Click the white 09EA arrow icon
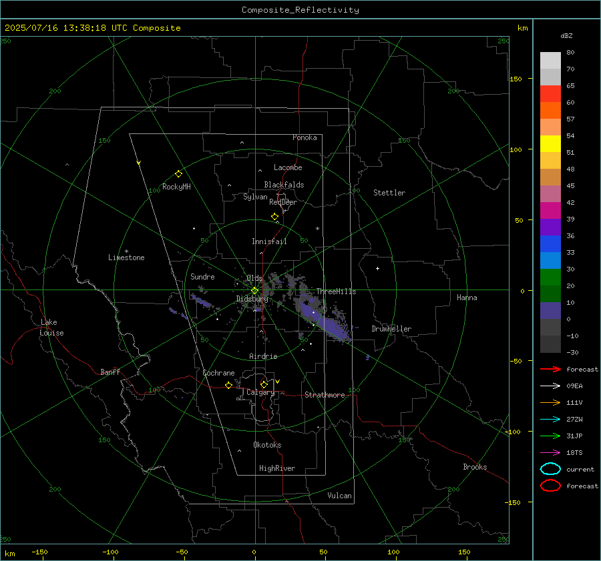This screenshot has height=561, width=601. pos(550,386)
